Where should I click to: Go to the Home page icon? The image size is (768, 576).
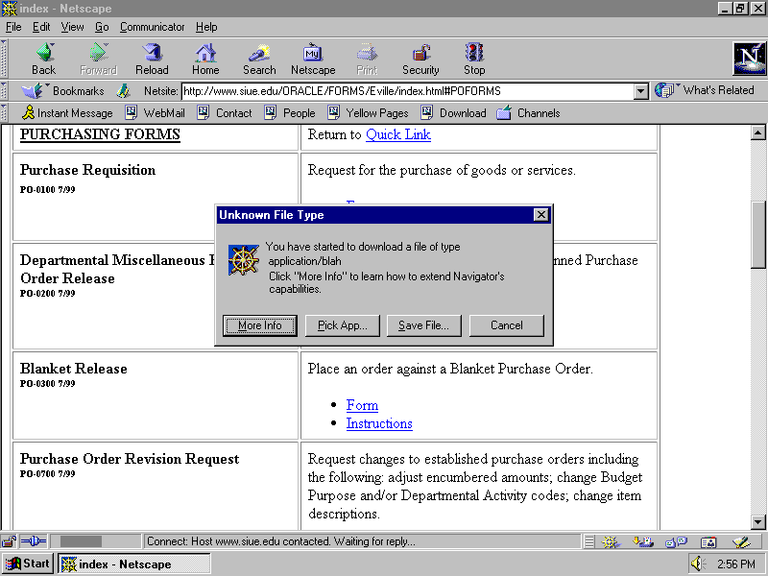click(205, 59)
